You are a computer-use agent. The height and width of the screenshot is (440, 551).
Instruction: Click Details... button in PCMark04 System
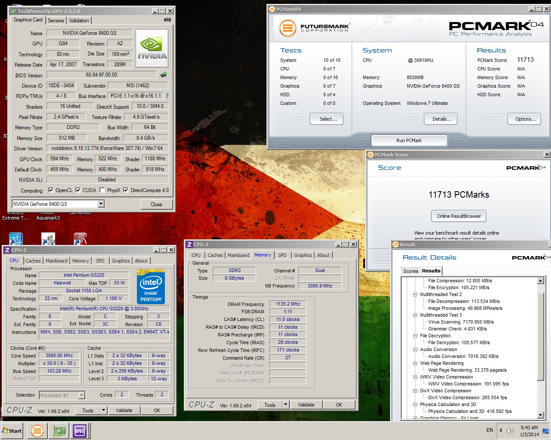(x=441, y=119)
